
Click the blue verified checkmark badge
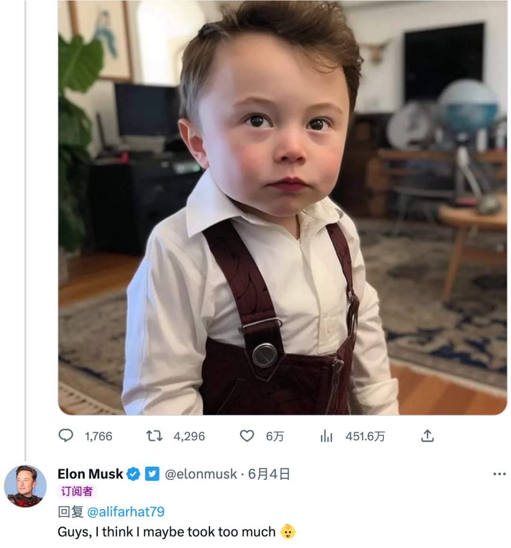[x=134, y=474]
